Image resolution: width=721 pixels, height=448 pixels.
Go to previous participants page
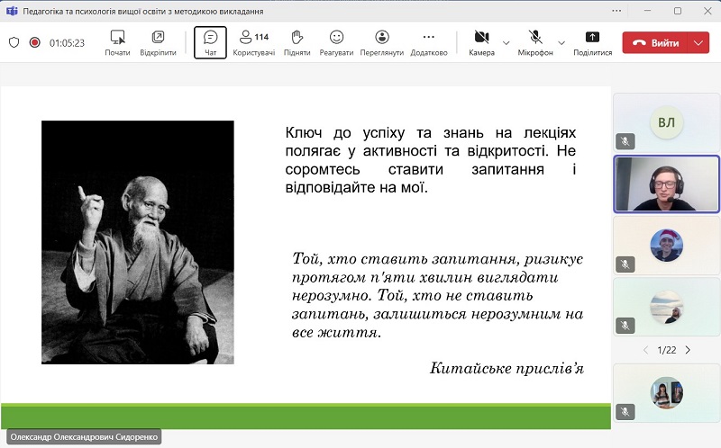645,350
